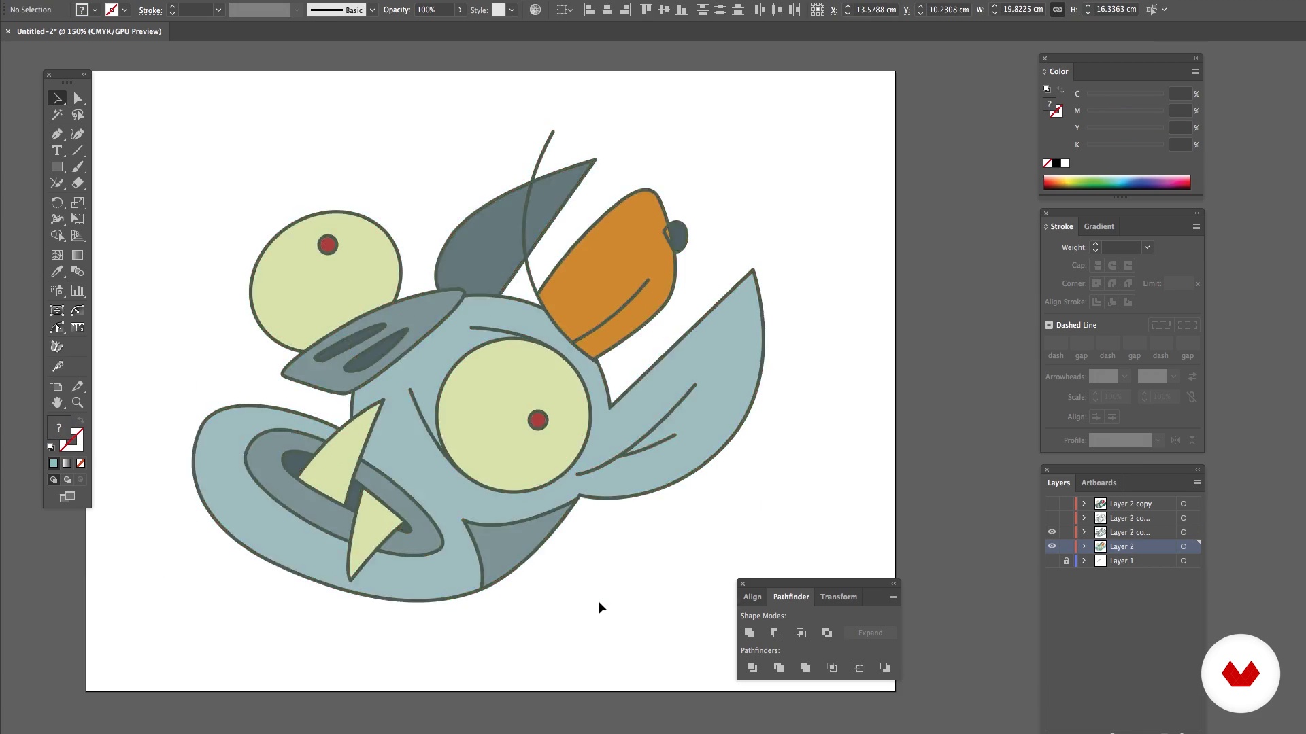Switch to the Transform tab
The width and height of the screenshot is (1306, 734).
838,597
